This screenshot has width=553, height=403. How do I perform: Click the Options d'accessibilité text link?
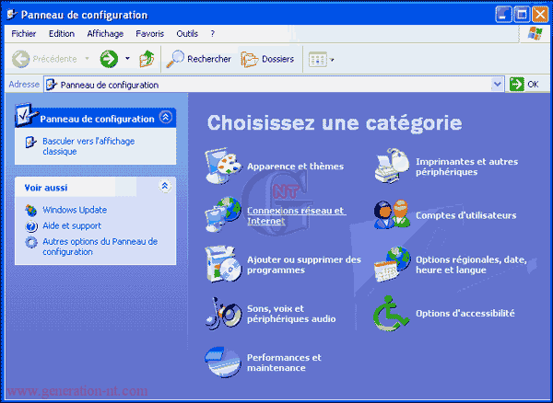click(x=465, y=313)
